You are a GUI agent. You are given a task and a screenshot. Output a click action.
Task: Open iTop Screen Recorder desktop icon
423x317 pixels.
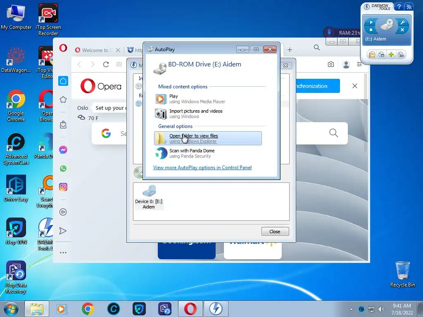coord(48,20)
